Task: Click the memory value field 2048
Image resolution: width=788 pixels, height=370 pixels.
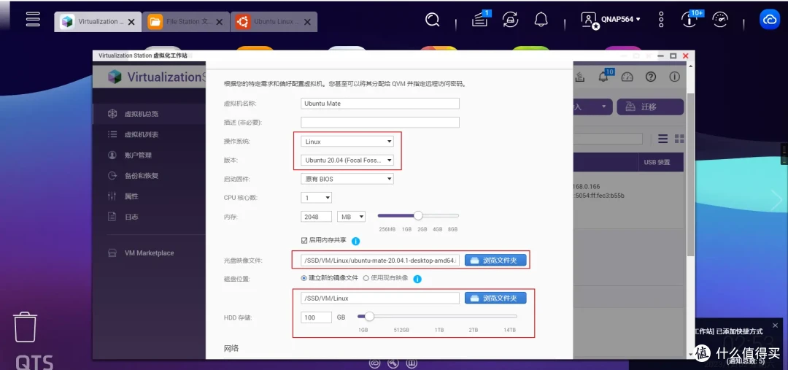Action: (316, 217)
